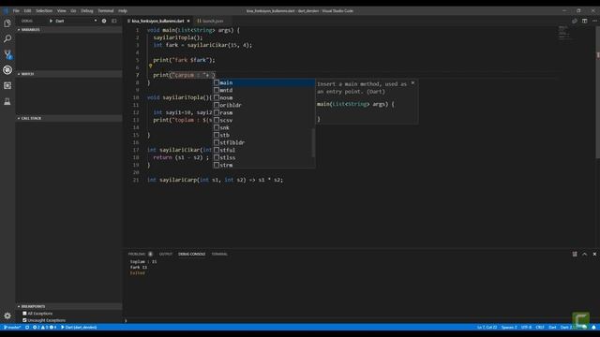Select the 'nosm' snippet suggestion

click(x=263, y=97)
